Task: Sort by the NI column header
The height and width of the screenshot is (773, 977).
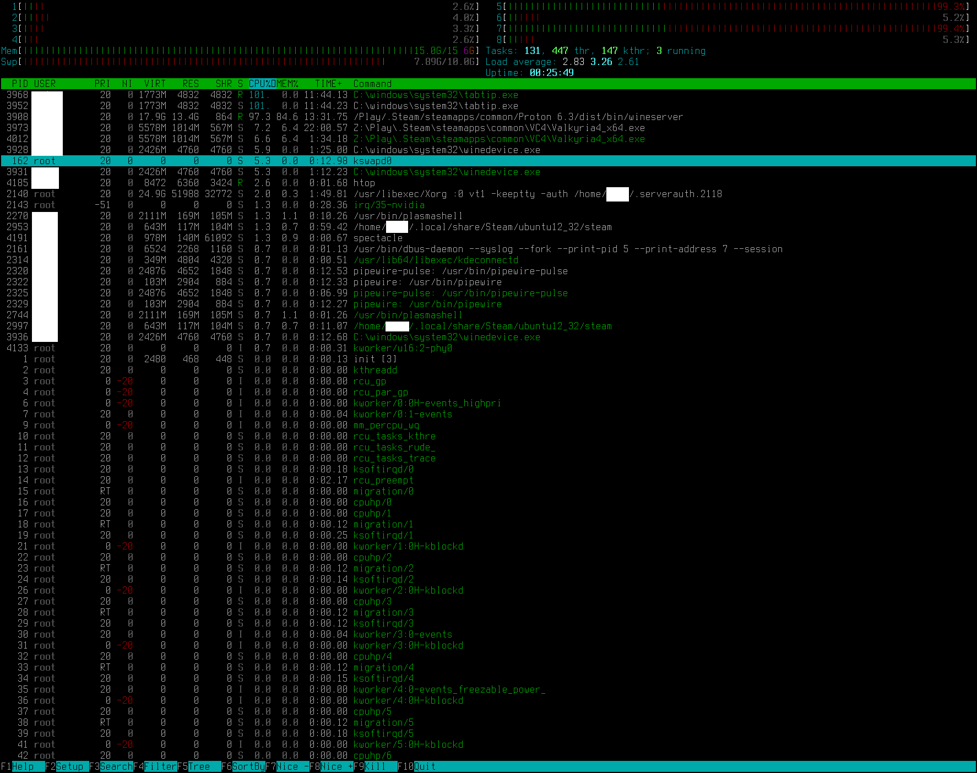Action: click(x=127, y=84)
